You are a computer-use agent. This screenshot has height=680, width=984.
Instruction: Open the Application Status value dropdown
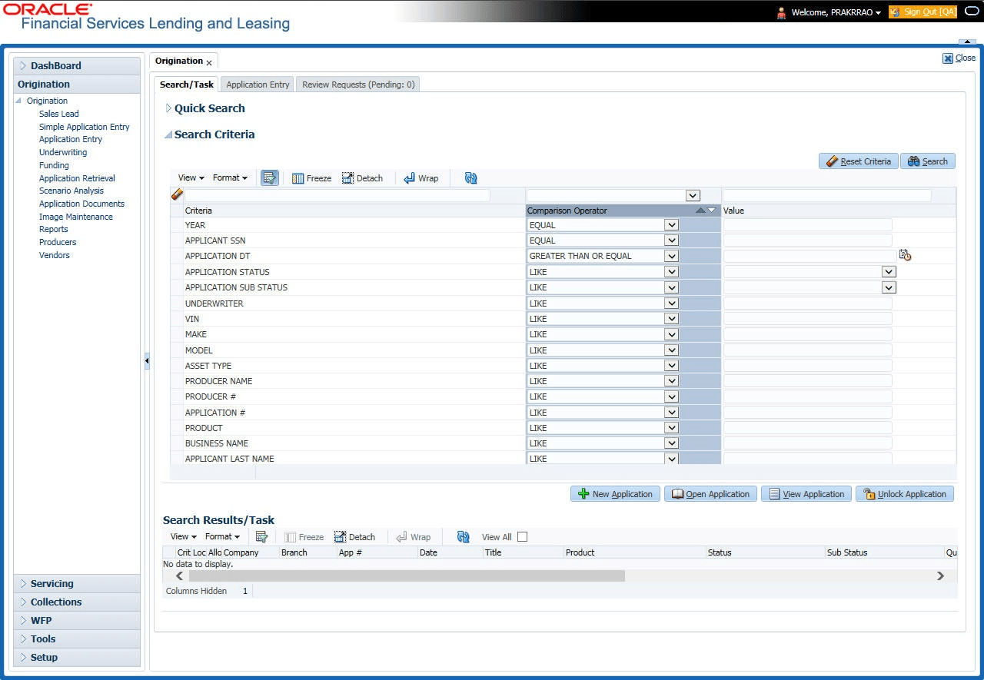(889, 272)
